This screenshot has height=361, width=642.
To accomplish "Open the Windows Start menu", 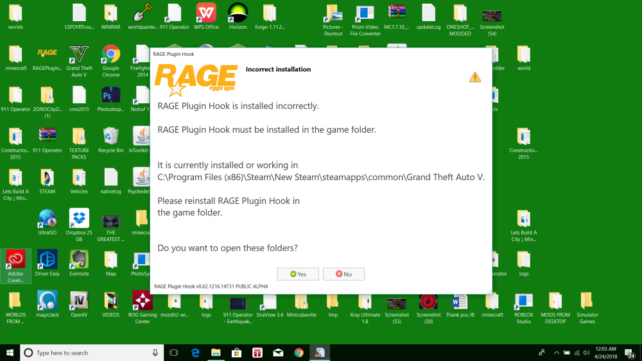I will (10, 353).
